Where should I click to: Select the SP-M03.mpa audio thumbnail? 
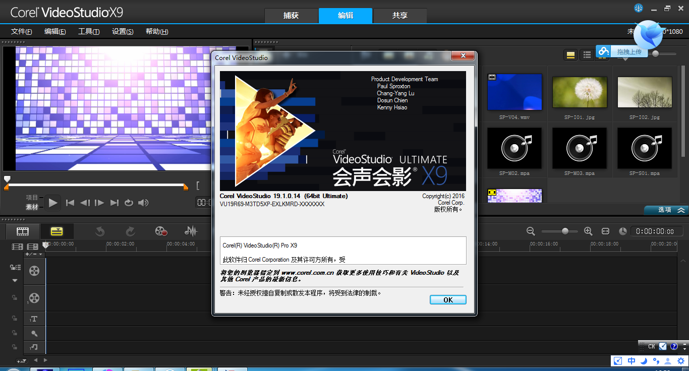[580, 148]
